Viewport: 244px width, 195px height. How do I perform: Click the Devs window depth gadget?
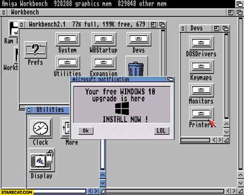click(225, 28)
